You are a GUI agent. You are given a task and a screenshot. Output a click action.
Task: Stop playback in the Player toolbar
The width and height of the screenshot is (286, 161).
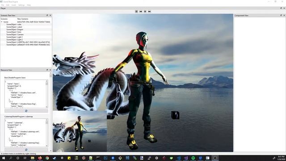click(136, 12)
